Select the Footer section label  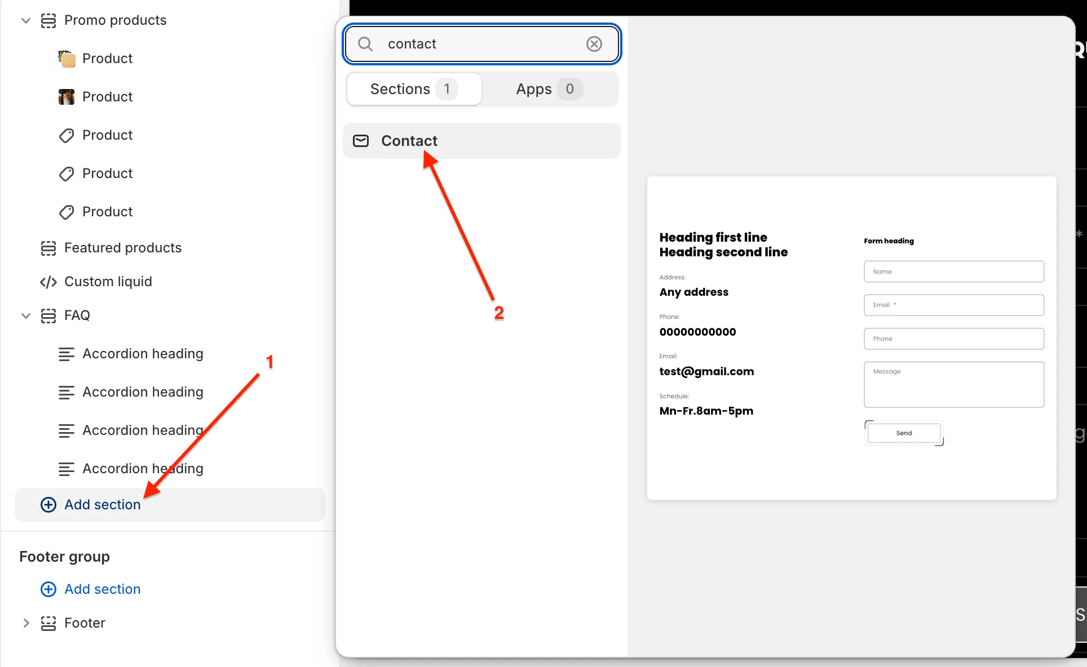point(85,623)
